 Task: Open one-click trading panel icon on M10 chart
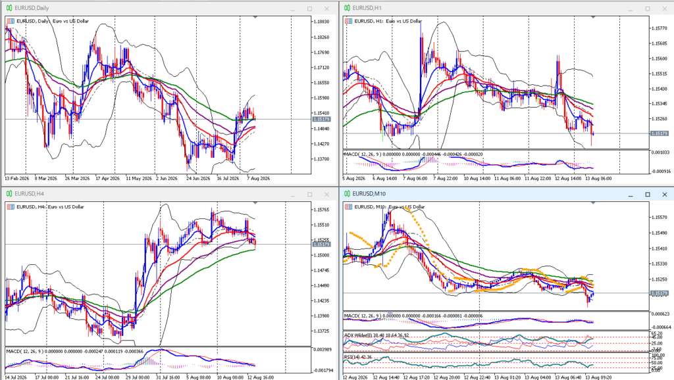click(x=349, y=207)
